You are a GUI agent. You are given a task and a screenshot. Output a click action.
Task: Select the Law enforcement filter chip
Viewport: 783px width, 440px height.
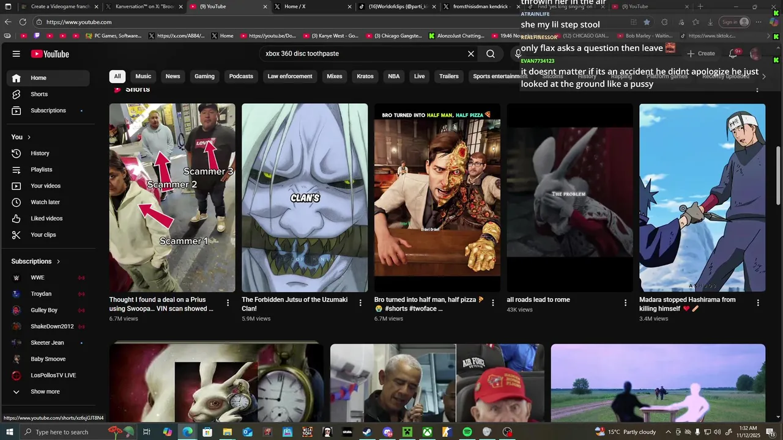point(290,76)
